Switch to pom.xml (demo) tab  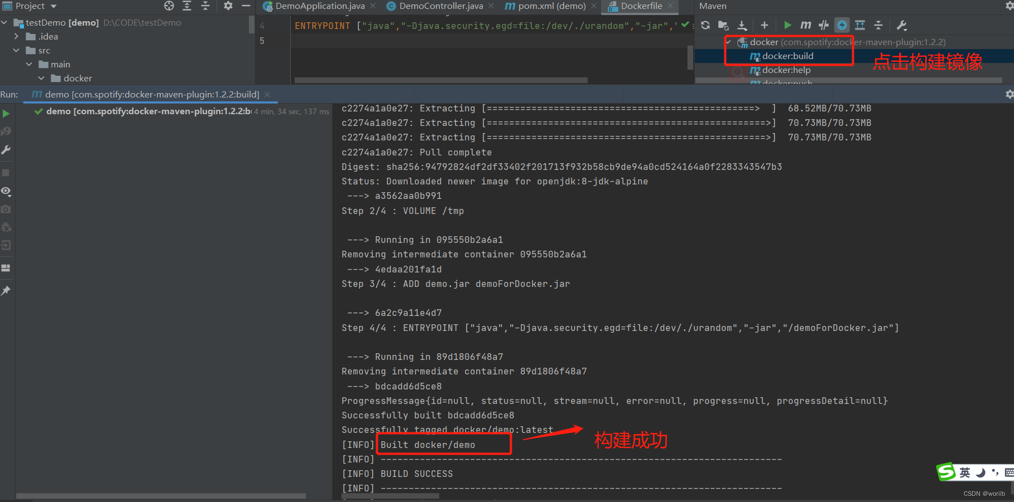tap(546, 6)
